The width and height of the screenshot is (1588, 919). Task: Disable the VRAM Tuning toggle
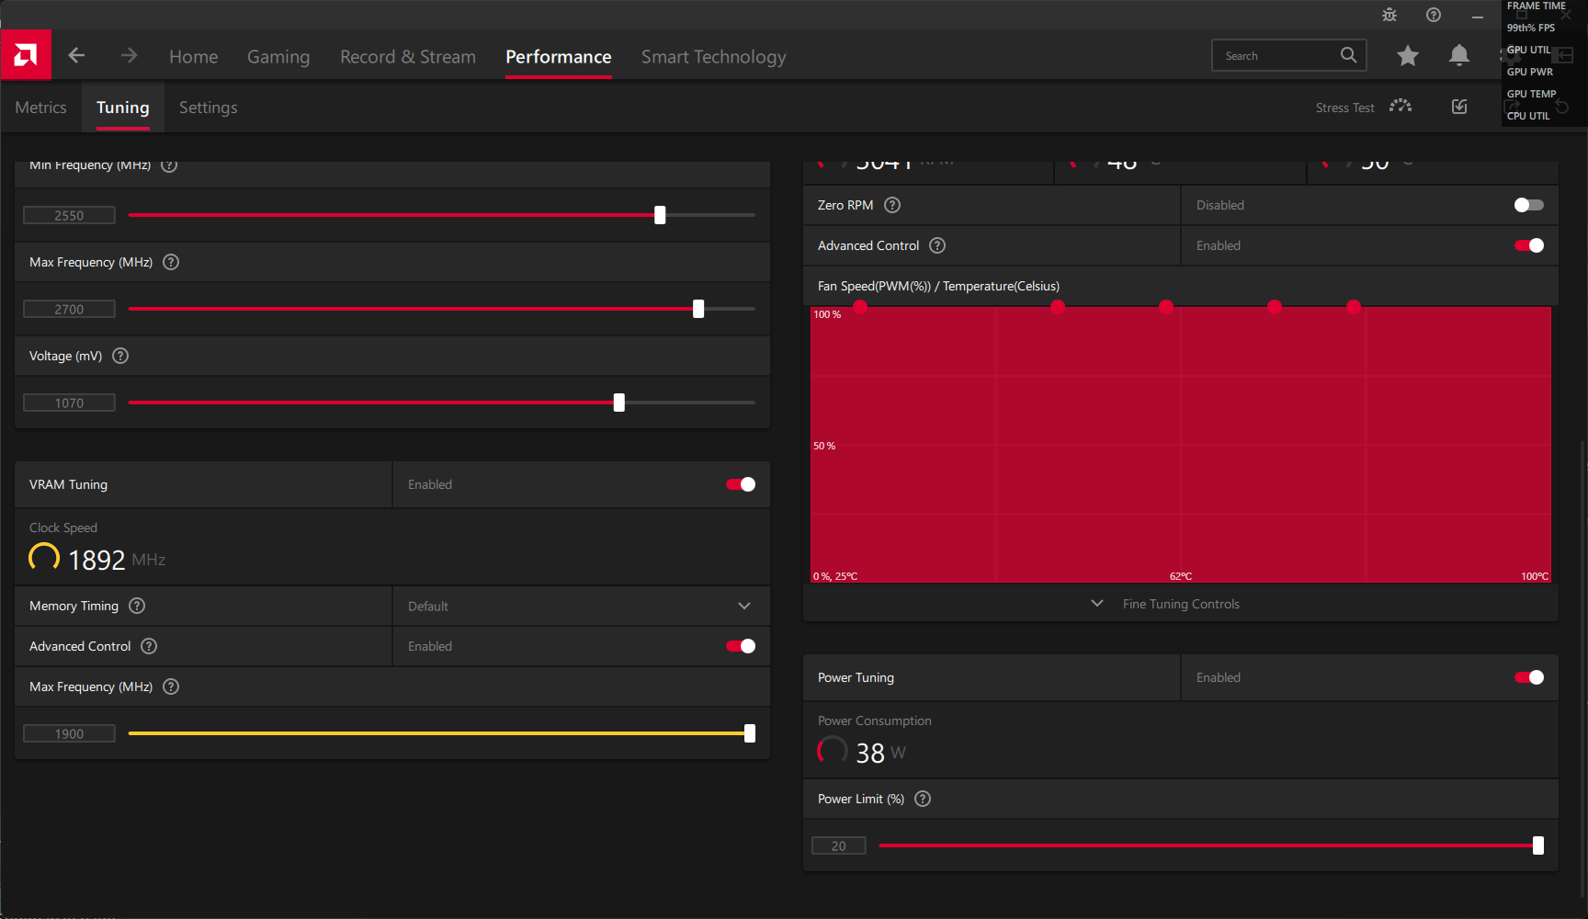pos(741,484)
